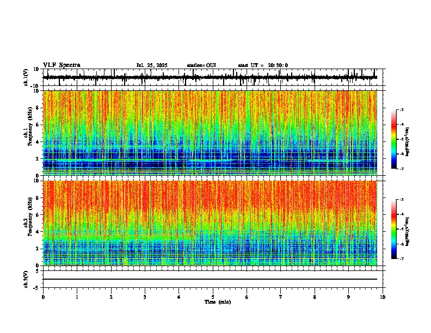Click the ch.1(V) waveform axis label

[26, 77]
